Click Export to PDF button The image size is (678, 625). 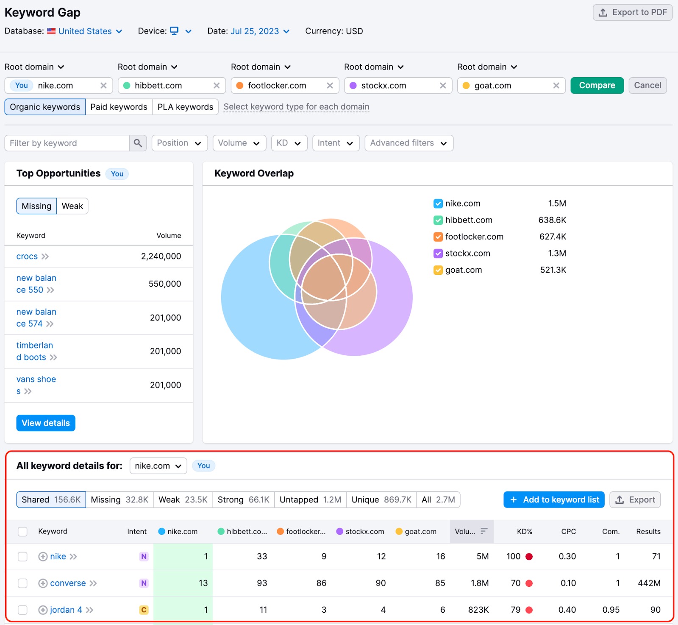coord(633,12)
